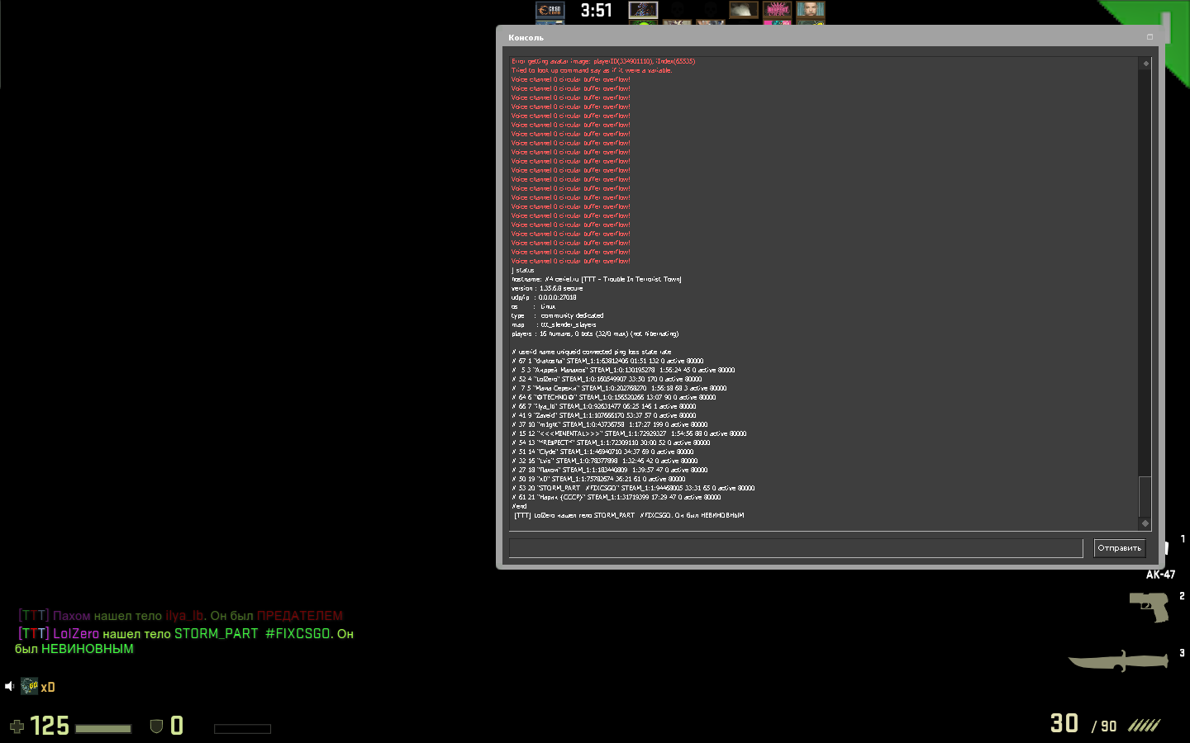The image size is (1190, 743).
Task: Click the ammo bullets icon
Action: point(1145,726)
